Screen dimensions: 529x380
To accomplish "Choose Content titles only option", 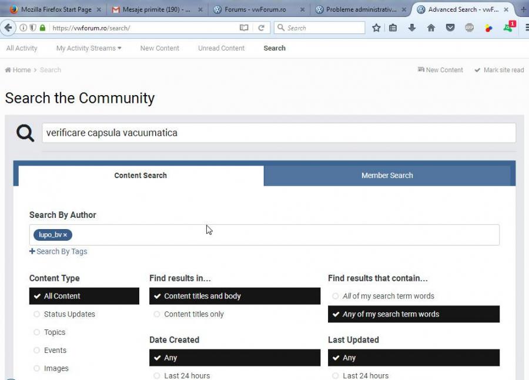I will [x=193, y=314].
